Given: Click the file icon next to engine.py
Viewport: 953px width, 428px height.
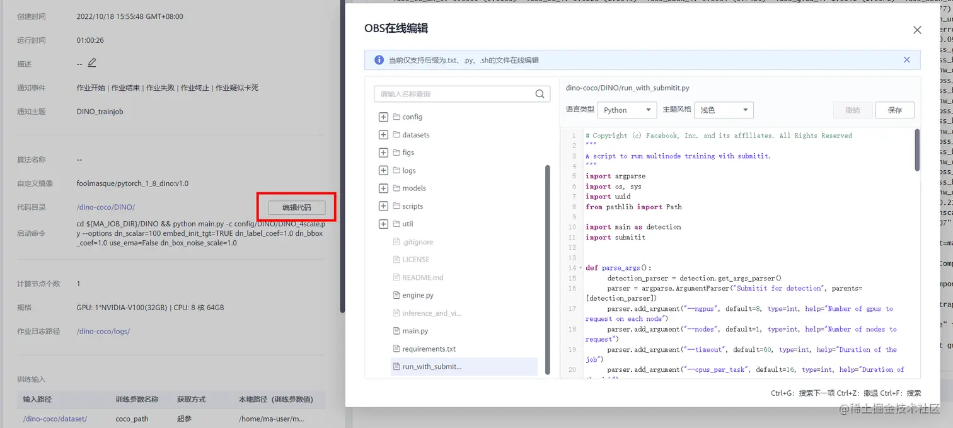Looking at the screenshot, I should coord(396,295).
